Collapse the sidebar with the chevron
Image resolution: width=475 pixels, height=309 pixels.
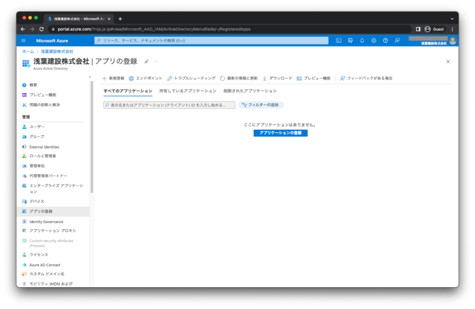[90, 77]
